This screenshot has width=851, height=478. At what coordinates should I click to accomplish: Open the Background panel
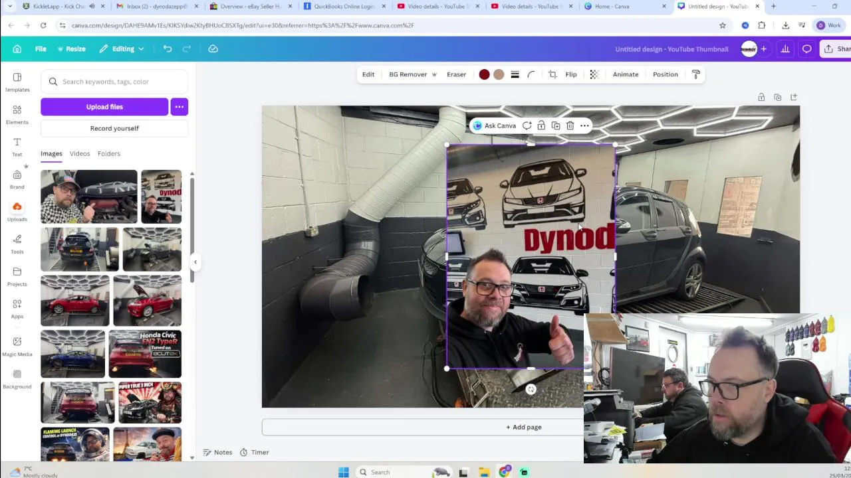point(17,379)
